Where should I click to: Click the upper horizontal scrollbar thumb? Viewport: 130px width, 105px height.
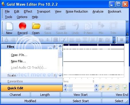(x=70, y=86)
